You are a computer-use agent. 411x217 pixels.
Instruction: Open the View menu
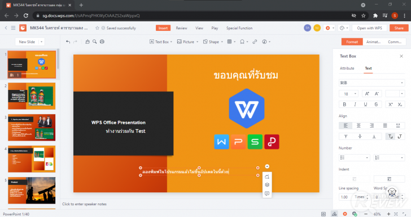pos(199,28)
